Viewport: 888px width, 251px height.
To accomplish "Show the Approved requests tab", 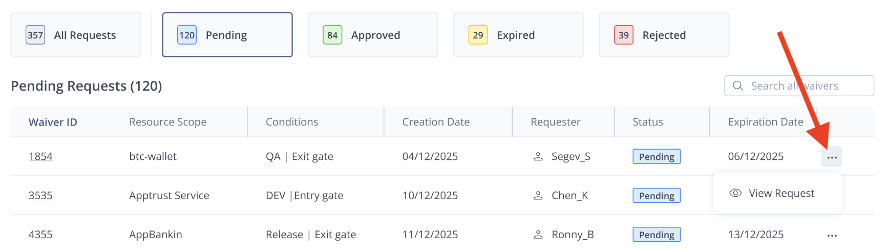I will (373, 35).
